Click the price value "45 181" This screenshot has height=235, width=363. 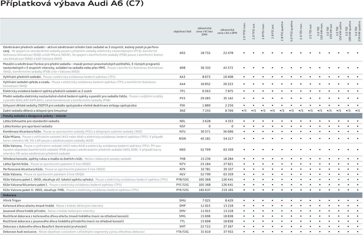[x=206, y=138]
